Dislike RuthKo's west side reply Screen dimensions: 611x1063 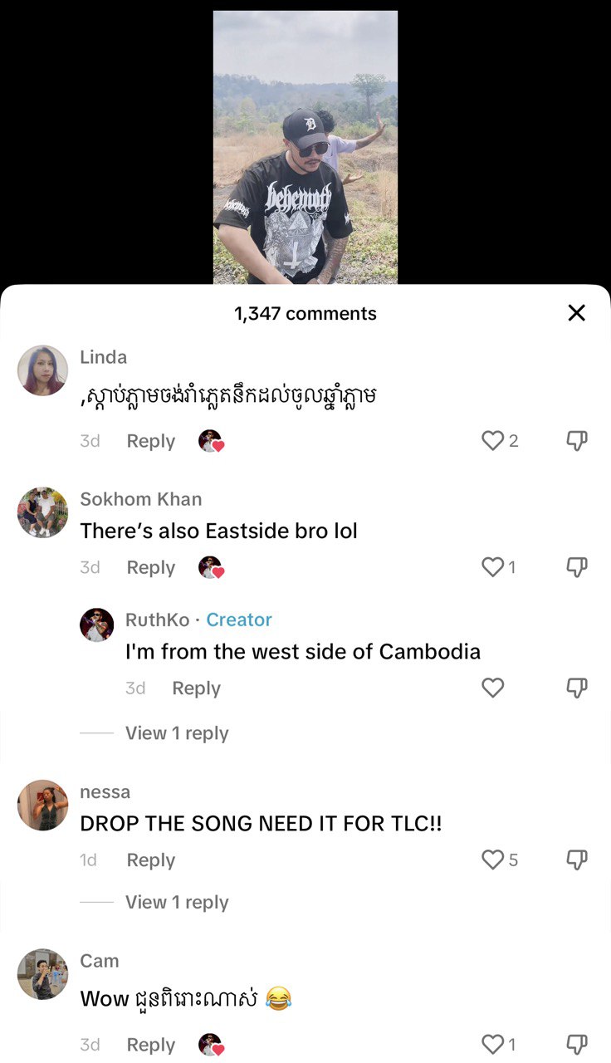577,688
